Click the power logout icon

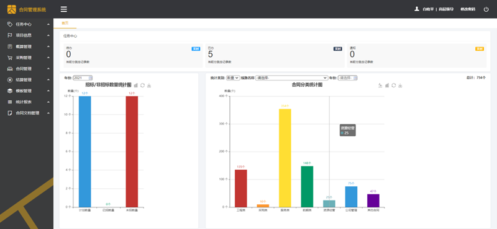coord(486,9)
